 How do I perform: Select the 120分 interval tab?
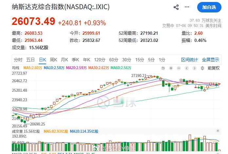point(100,60)
